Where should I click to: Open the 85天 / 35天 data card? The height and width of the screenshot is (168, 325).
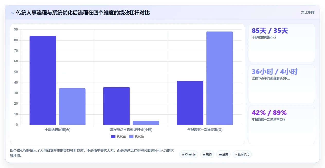(x=282, y=43)
